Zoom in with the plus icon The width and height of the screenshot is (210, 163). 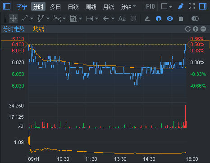point(196,29)
